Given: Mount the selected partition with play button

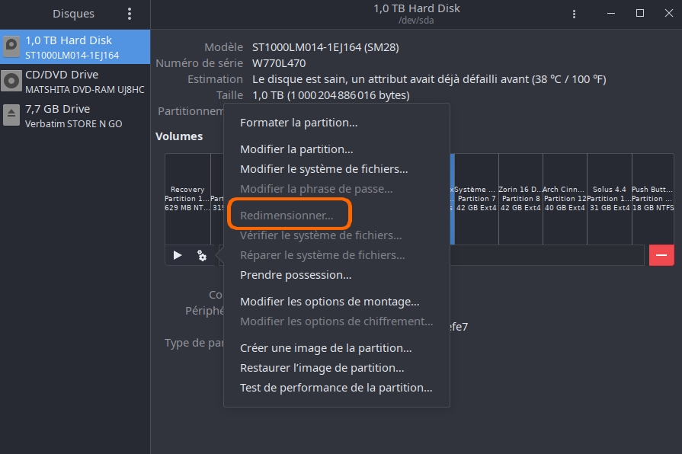Looking at the screenshot, I should (x=178, y=255).
